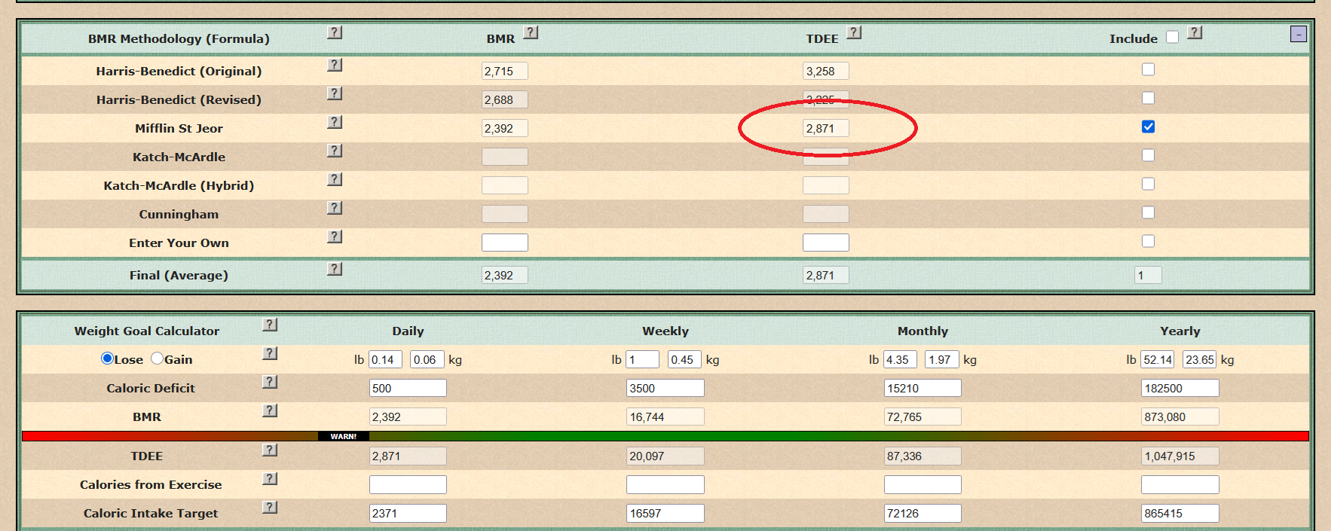Open help icon next to Include header
This screenshot has height=531, width=1331.
tap(1195, 32)
